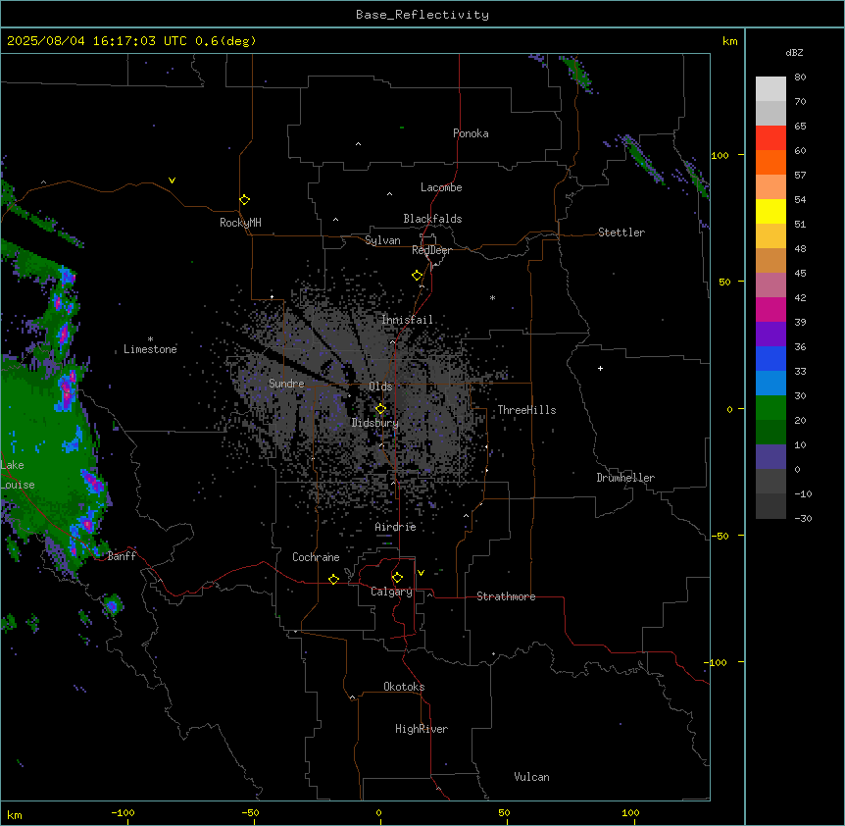Image resolution: width=845 pixels, height=826 pixels.
Task: Click the km label at bottom-left corner
Action: tap(15, 815)
